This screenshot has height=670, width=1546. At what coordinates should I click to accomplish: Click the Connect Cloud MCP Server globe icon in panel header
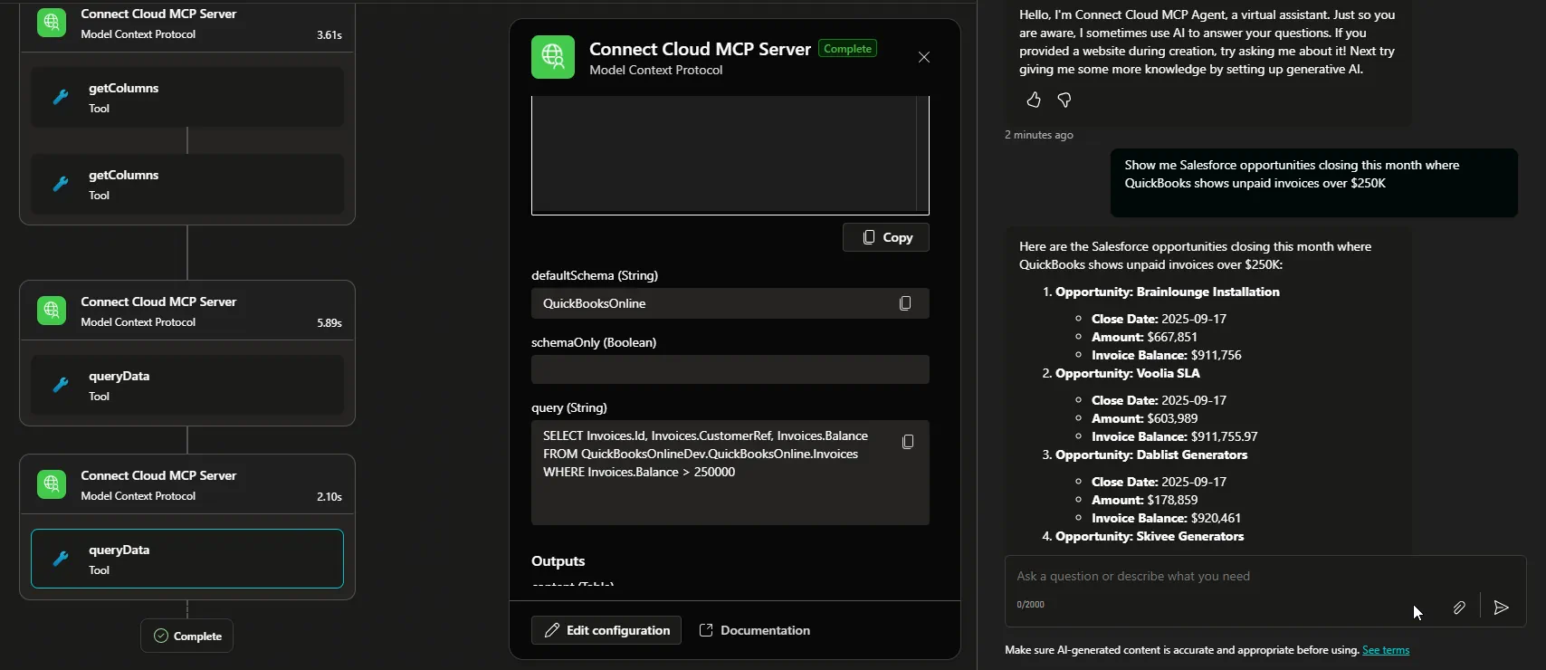(x=553, y=57)
